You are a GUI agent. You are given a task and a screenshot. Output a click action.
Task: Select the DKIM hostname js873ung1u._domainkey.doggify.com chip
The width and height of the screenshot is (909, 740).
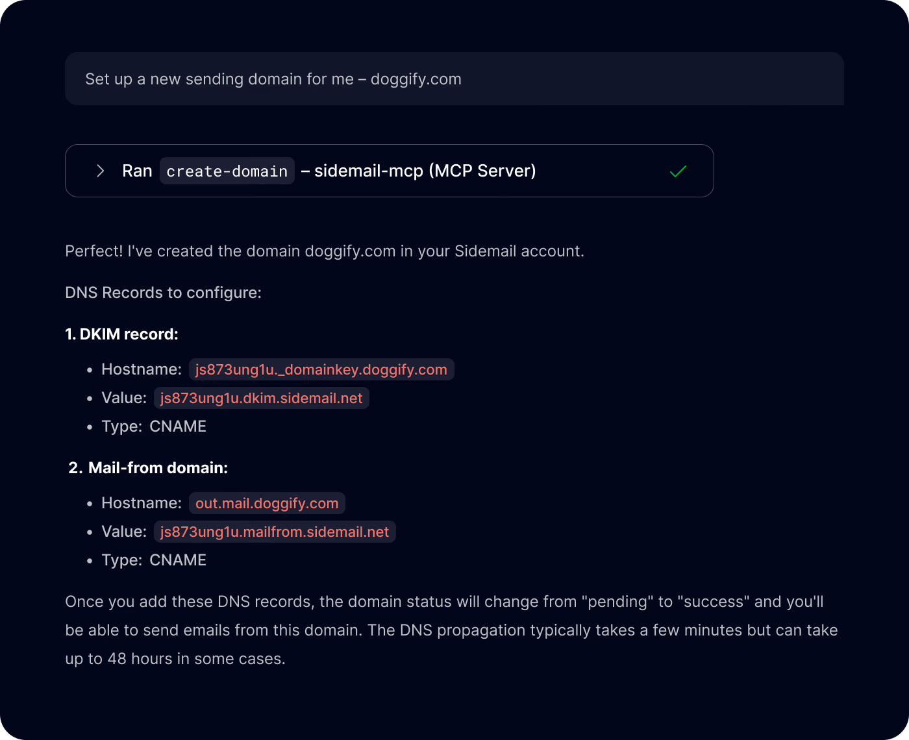coord(321,369)
